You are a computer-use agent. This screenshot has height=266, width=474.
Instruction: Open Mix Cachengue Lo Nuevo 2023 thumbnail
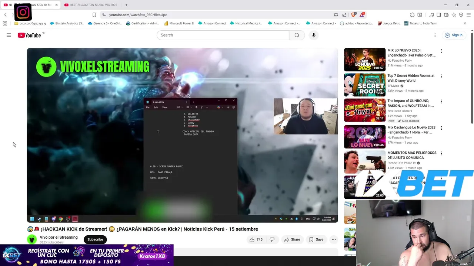point(365,137)
